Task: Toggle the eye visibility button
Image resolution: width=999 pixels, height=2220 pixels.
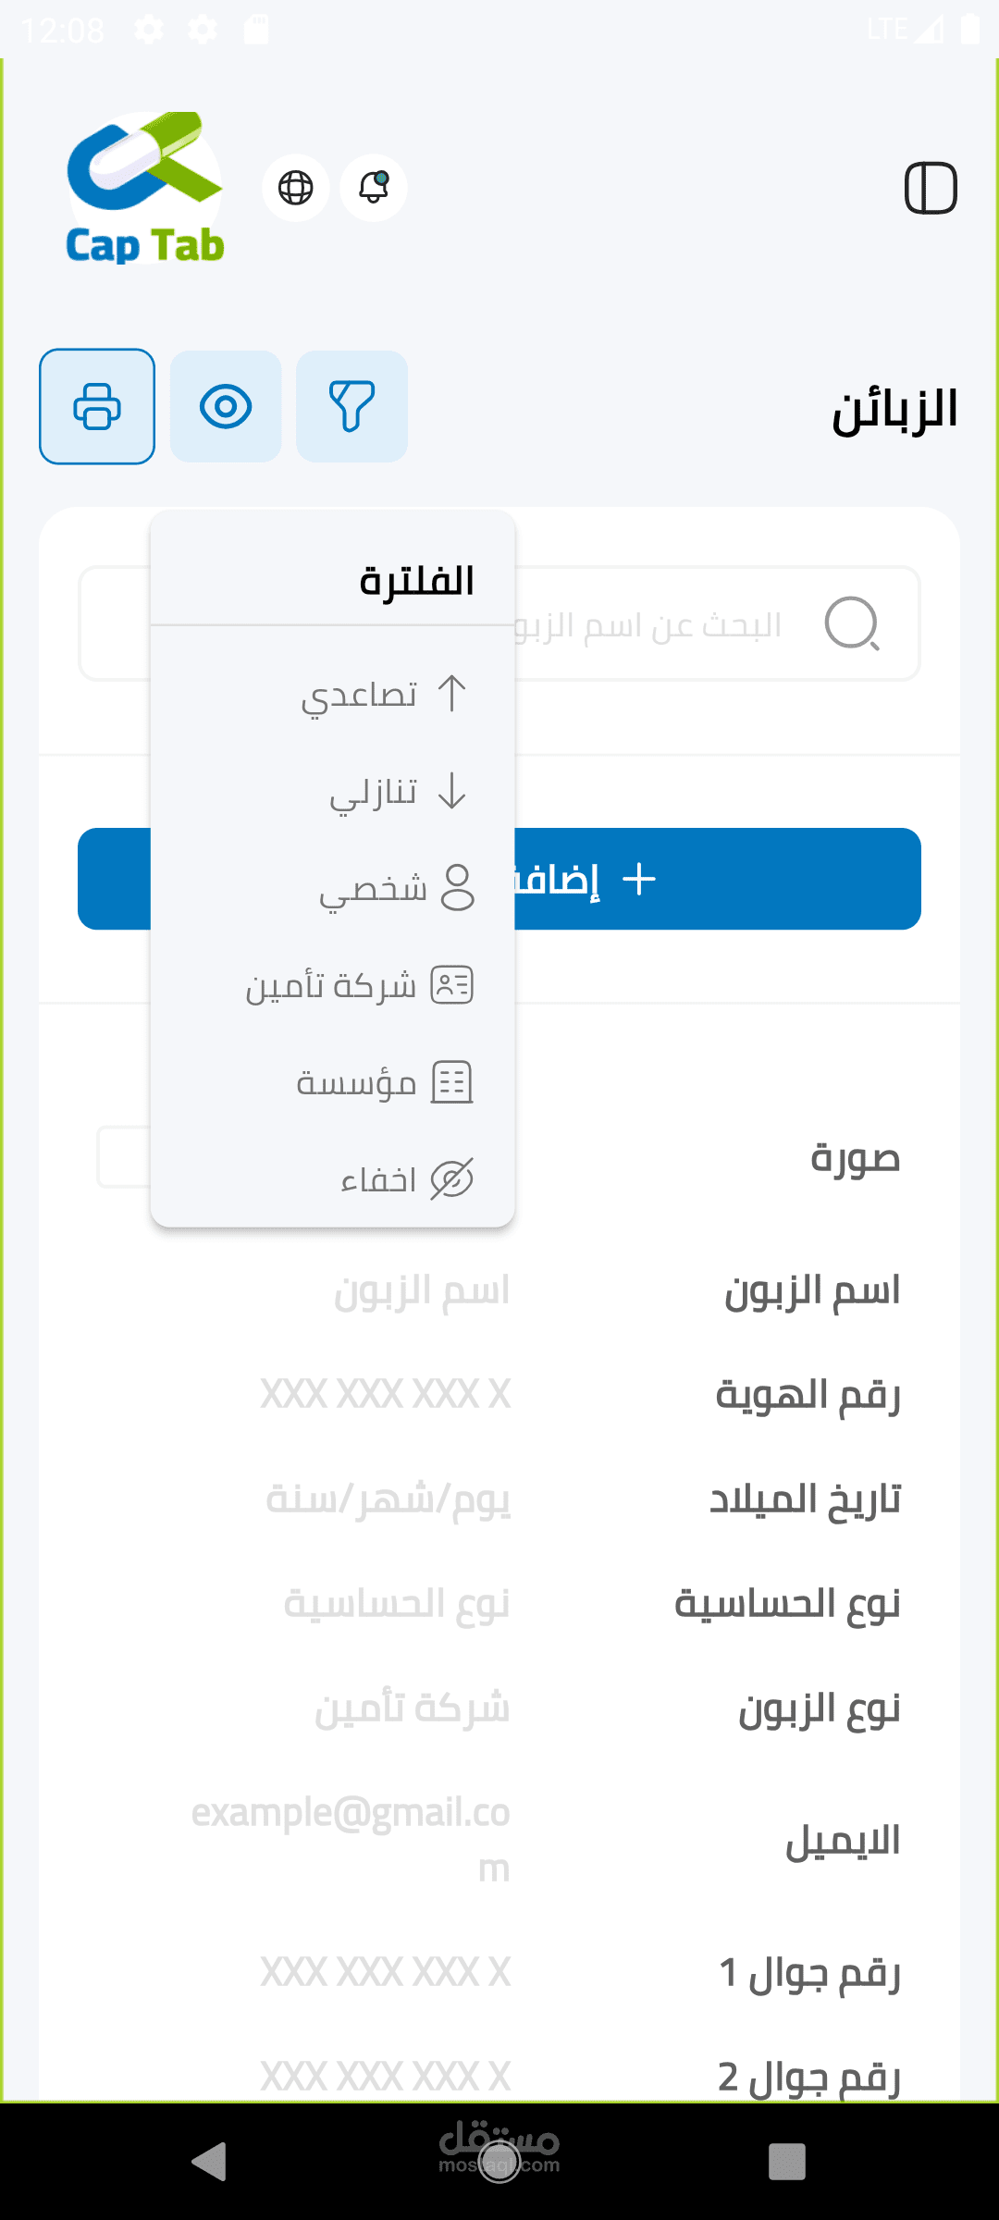Action: (226, 406)
